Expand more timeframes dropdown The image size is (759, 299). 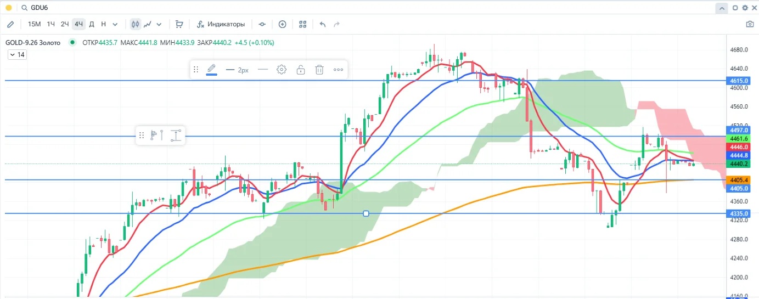pyautogui.click(x=115, y=24)
